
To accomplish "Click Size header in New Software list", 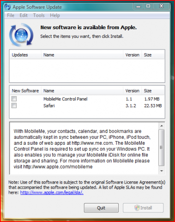I will pyautogui.click(x=153, y=91).
